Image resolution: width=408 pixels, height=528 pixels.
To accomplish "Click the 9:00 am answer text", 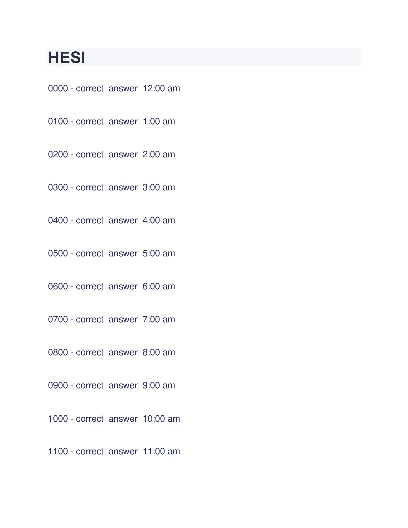I will [159, 385].
